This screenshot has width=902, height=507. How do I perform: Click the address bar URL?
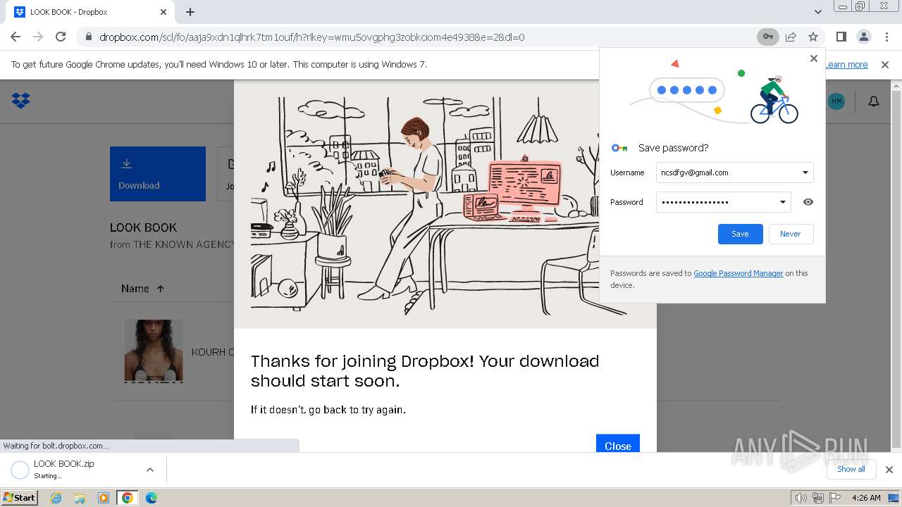point(311,37)
